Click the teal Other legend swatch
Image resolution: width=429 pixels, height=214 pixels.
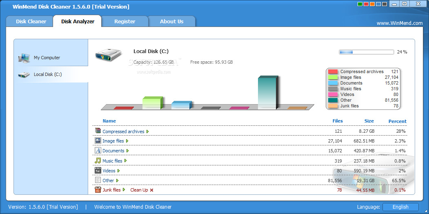(x=333, y=100)
